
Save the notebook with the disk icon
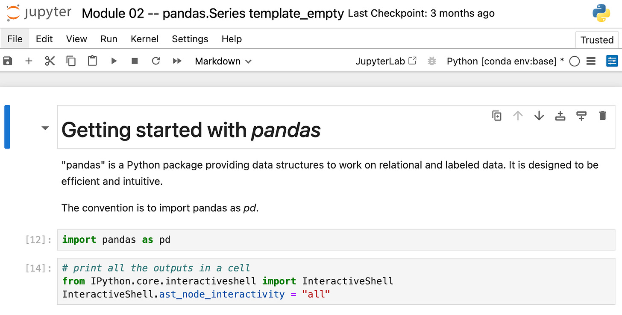8,61
